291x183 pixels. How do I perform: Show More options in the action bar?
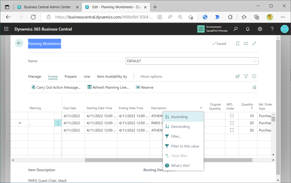151,76
